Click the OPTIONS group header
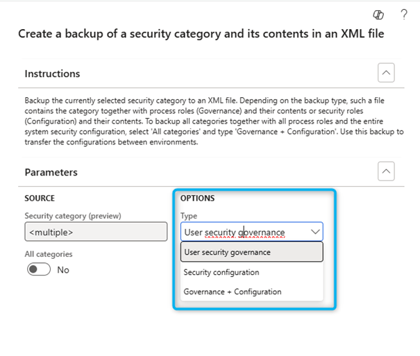The image size is (420, 356). 197,198
